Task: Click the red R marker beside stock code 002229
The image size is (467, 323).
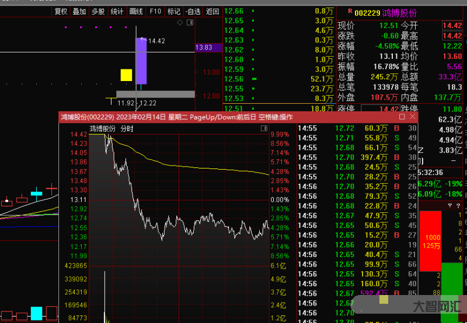Action: (350, 11)
